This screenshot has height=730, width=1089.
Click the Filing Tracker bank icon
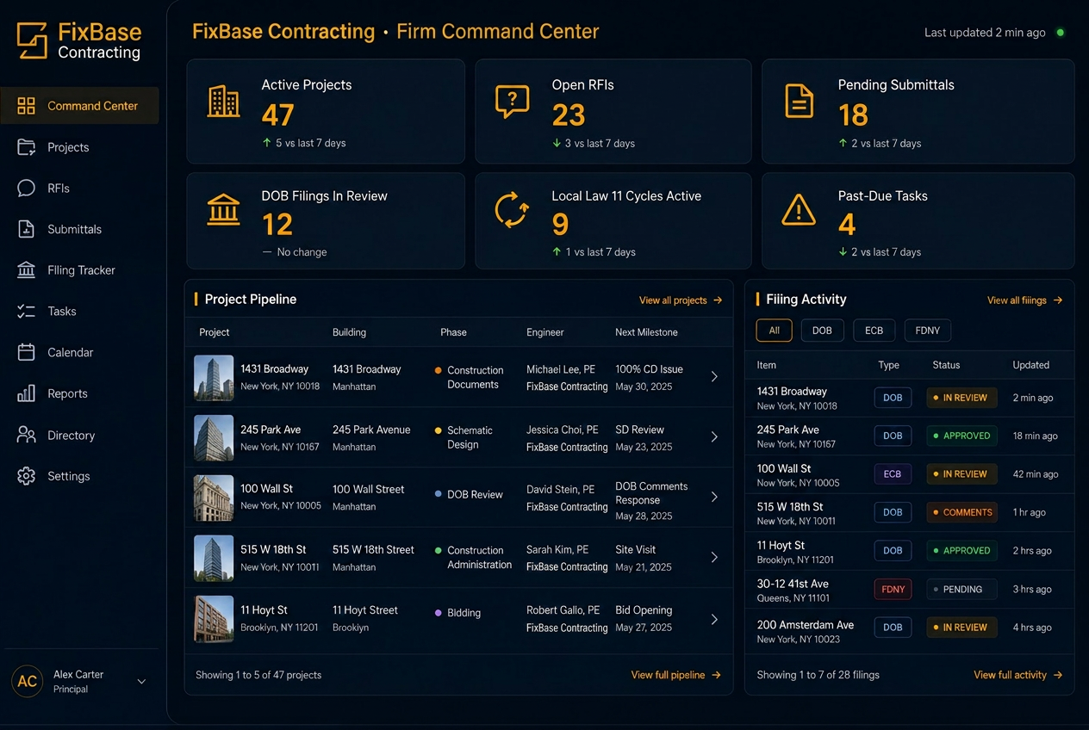pyautogui.click(x=27, y=269)
